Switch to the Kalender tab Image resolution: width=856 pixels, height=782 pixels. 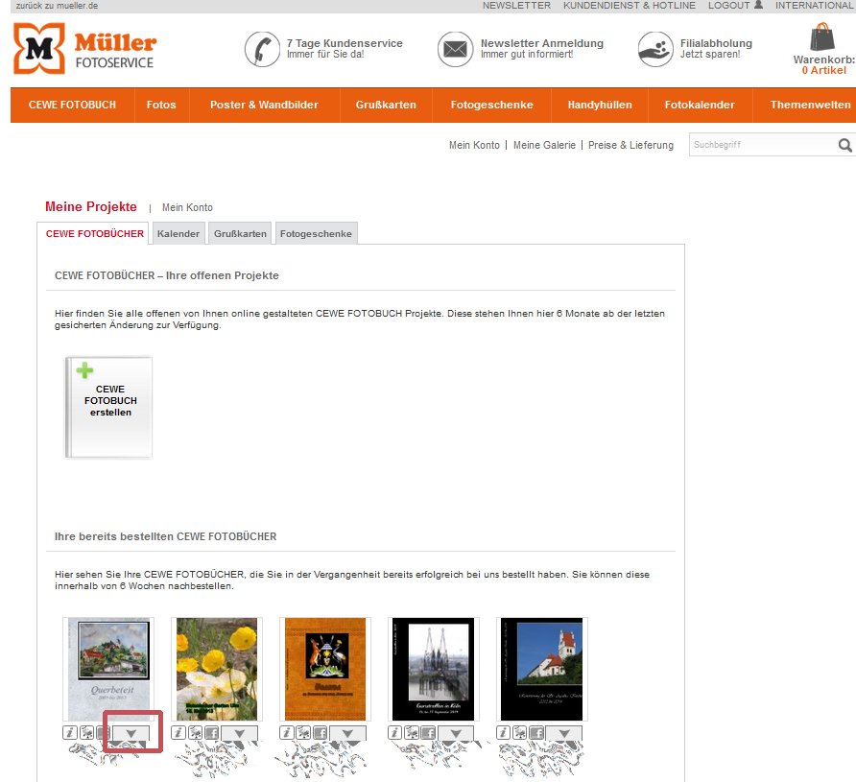pyautogui.click(x=178, y=233)
